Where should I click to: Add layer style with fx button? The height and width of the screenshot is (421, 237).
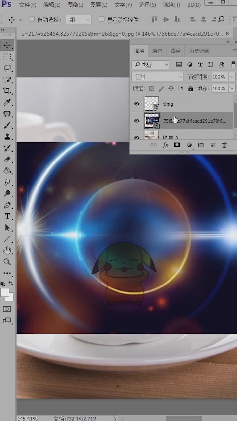point(166,145)
